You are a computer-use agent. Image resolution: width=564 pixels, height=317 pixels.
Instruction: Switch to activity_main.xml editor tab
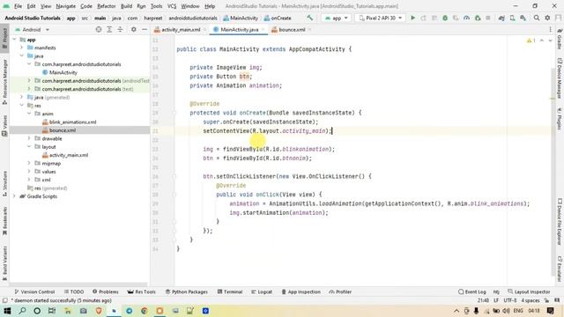pos(181,29)
